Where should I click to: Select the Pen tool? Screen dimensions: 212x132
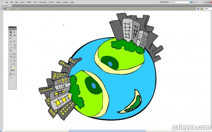11,42
